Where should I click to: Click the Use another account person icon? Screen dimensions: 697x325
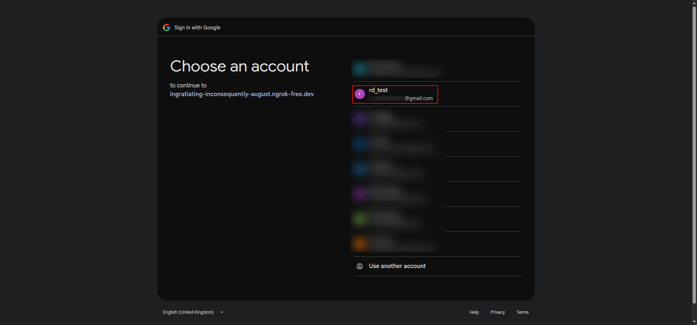360,266
